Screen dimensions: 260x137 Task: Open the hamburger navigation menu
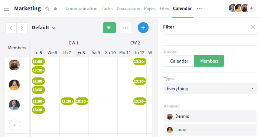click(6, 8)
